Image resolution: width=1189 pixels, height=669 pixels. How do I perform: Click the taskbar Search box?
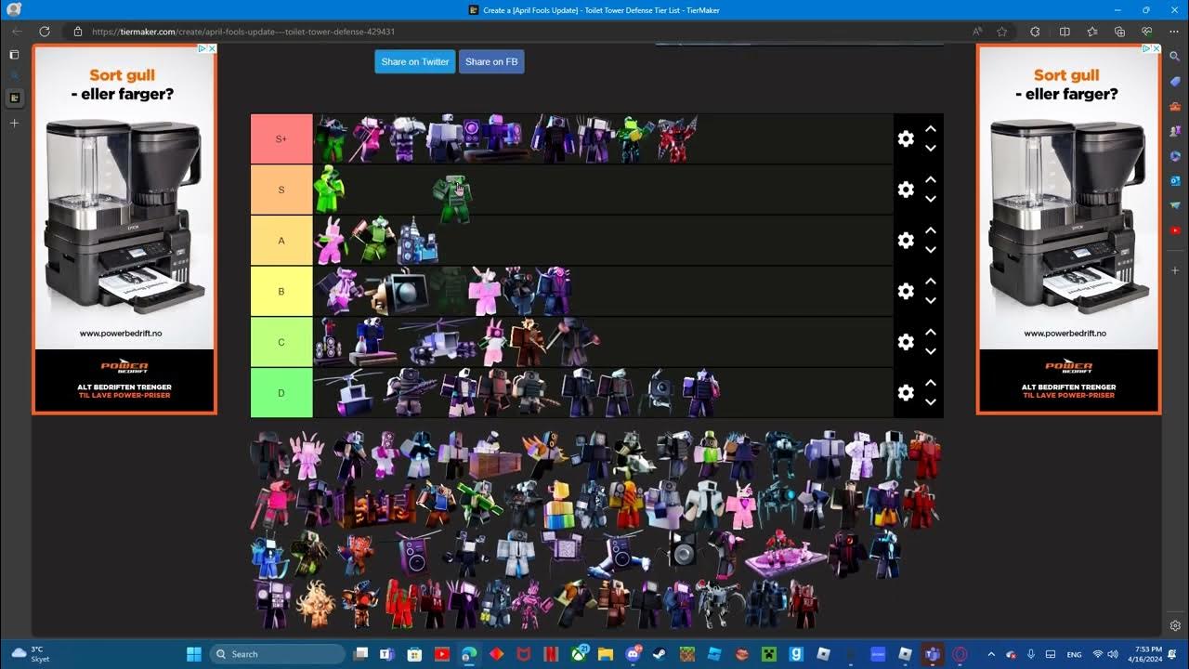(278, 654)
